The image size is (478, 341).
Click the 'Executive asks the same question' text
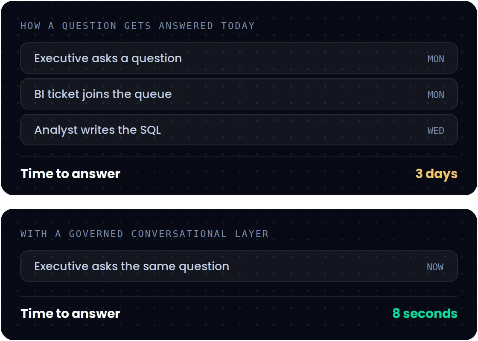point(132,266)
